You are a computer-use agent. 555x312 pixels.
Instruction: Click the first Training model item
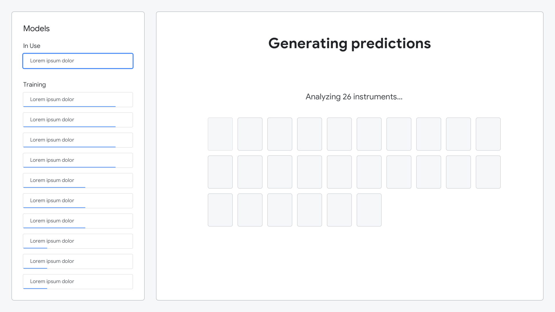pos(78,100)
